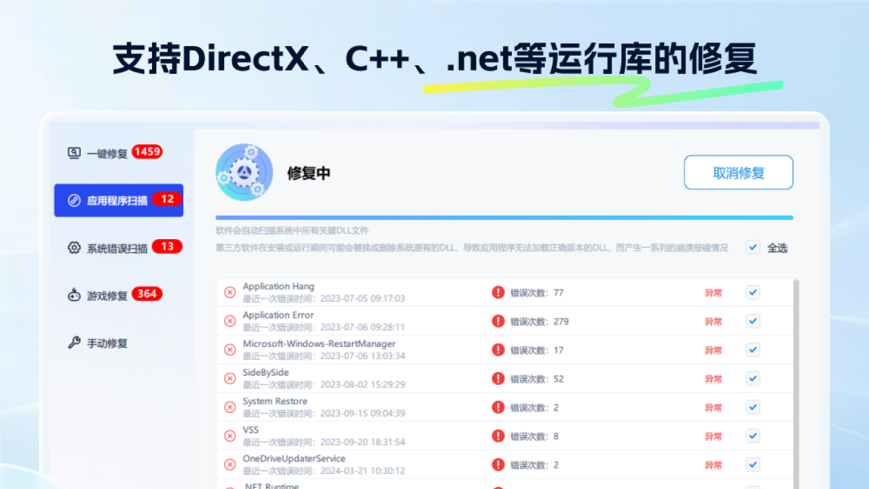Uncheck the Application Error entry
Viewport: 869px width, 489px height.
753,321
